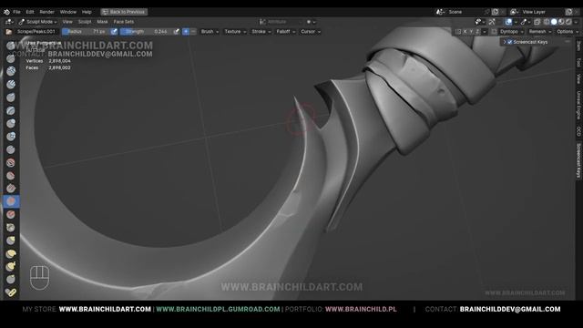Select the Blob brush tool
The height and width of the screenshot is (328, 583).
[x=11, y=137]
